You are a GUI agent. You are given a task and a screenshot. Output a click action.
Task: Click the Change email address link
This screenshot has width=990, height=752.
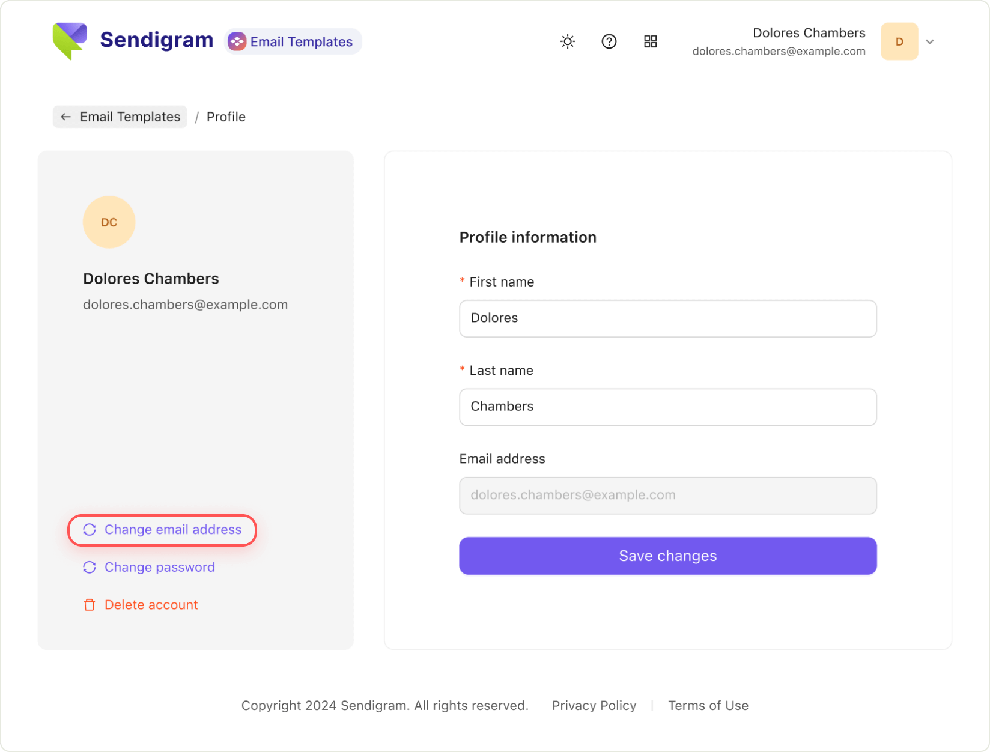[172, 530]
